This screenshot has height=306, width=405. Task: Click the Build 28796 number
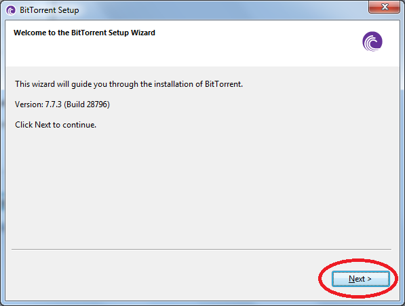97,104
